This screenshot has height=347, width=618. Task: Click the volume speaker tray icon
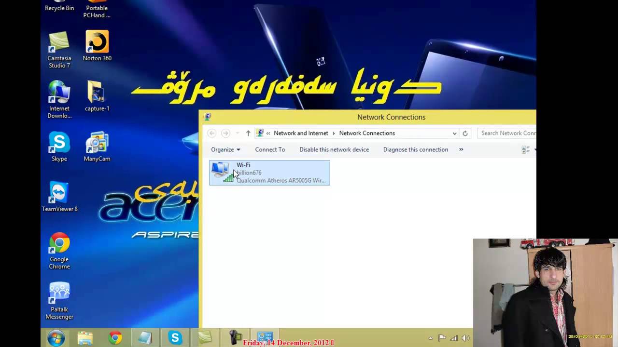point(465,338)
